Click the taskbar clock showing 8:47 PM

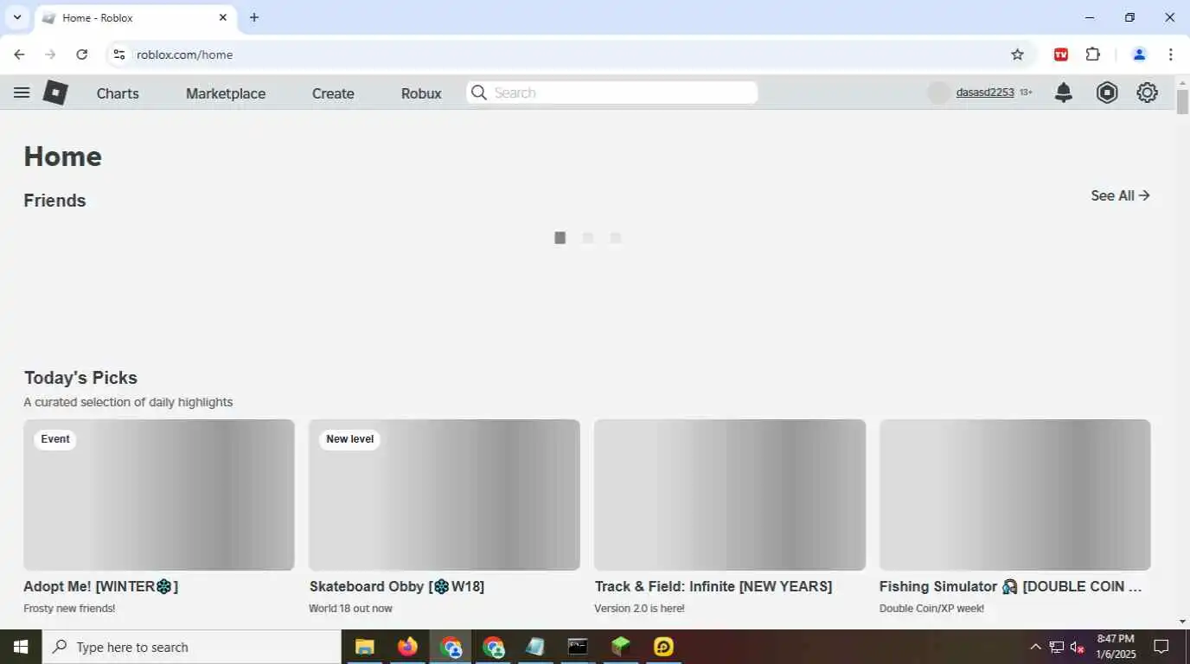pos(1115,647)
